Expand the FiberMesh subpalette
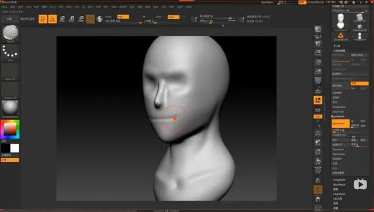 point(339,194)
